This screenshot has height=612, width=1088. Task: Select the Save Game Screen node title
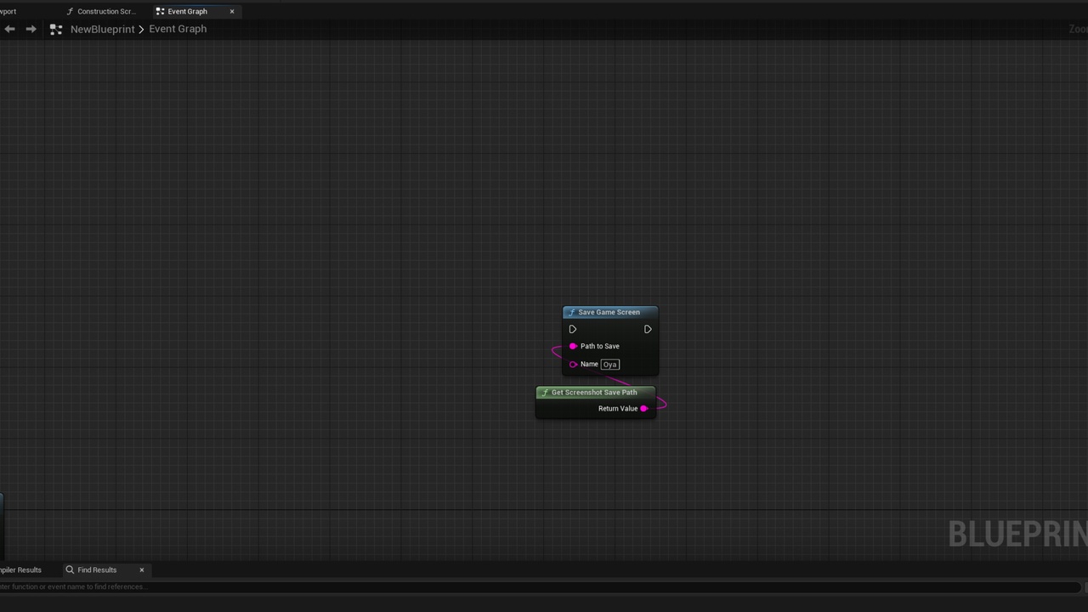[609, 312]
